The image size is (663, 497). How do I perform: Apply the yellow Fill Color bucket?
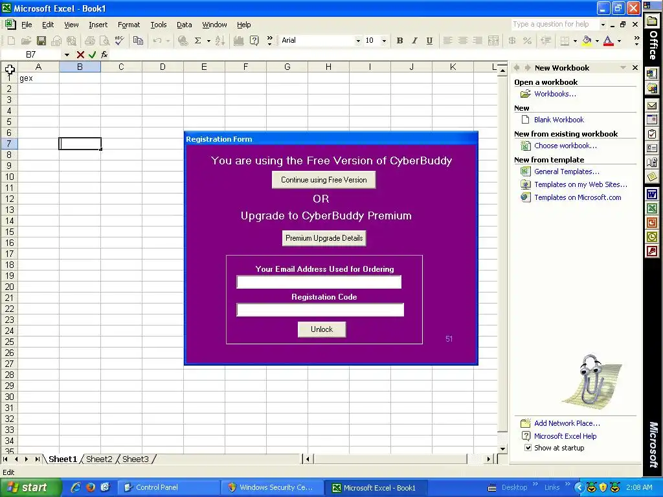coord(587,41)
